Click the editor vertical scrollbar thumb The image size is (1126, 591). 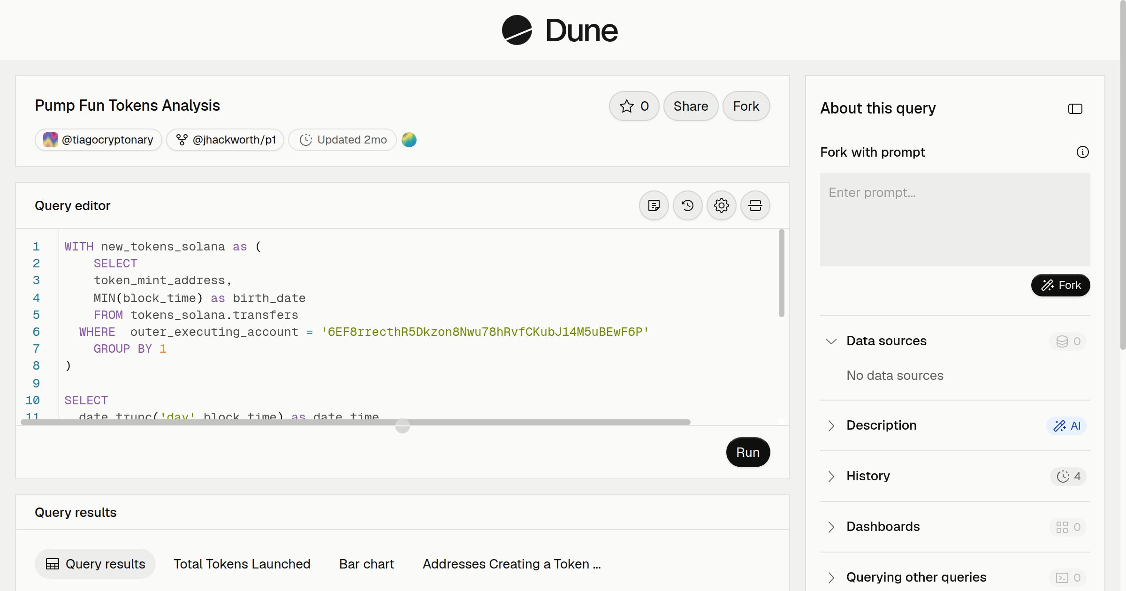click(x=782, y=273)
